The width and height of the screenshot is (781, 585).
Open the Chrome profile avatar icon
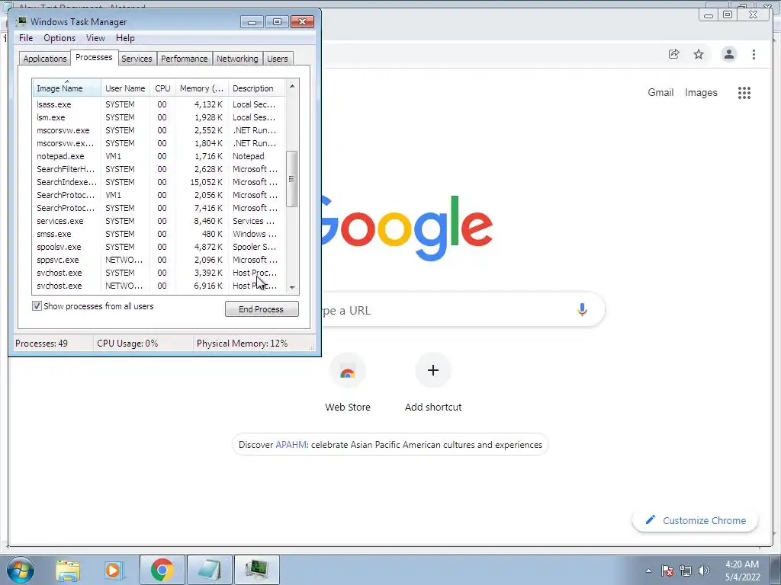pos(728,54)
